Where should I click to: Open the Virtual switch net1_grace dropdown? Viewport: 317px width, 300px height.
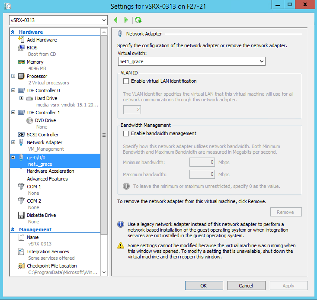pyautogui.click(x=262, y=61)
